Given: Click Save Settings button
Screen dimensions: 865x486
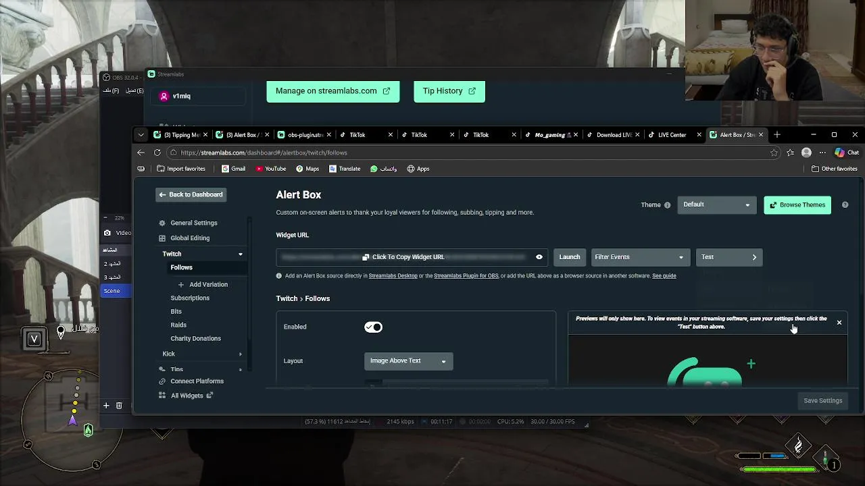Looking at the screenshot, I should click(822, 401).
